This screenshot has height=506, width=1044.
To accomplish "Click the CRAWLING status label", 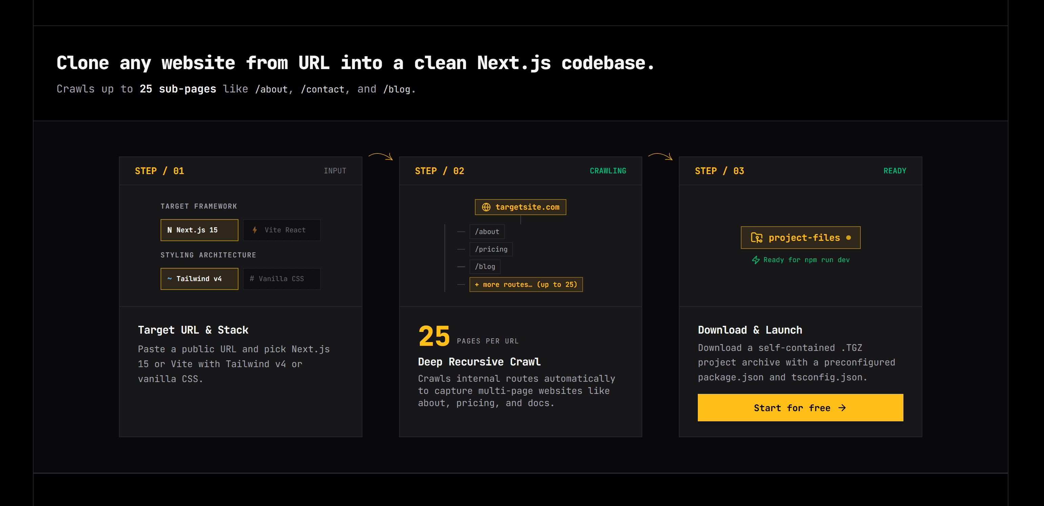I will click(x=607, y=171).
